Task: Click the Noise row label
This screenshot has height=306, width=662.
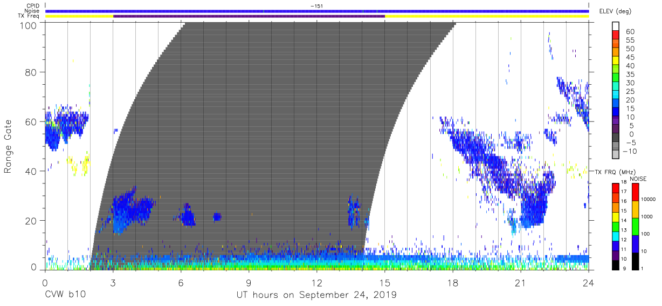Action: coord(31,11)
